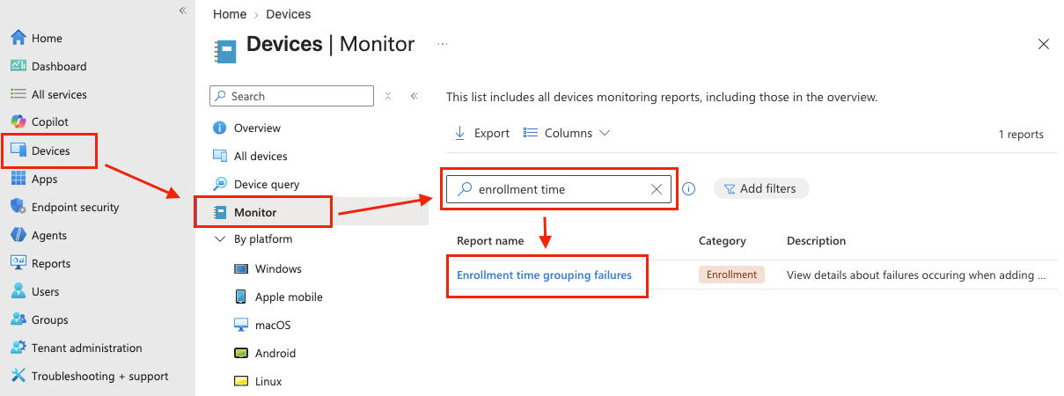Viewport: 1064px width, 396px height.
Task: Clear the menu search with X
Action: click(x=388, y=96)
